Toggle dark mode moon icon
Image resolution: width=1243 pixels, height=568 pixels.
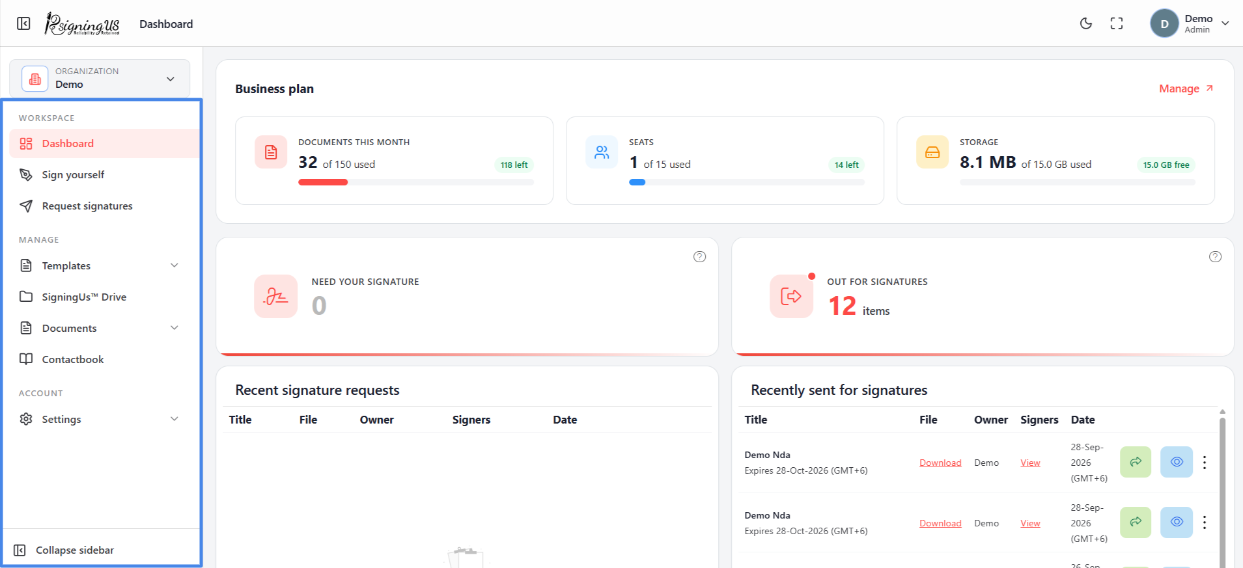[1086, 23]
